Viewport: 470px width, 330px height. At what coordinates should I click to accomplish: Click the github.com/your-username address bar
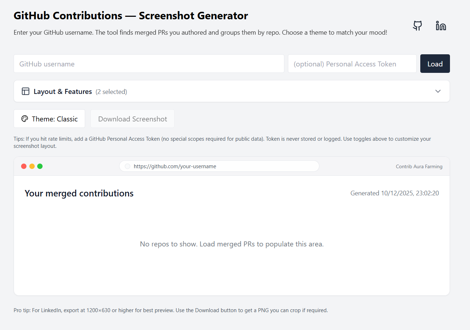(219, 166)
